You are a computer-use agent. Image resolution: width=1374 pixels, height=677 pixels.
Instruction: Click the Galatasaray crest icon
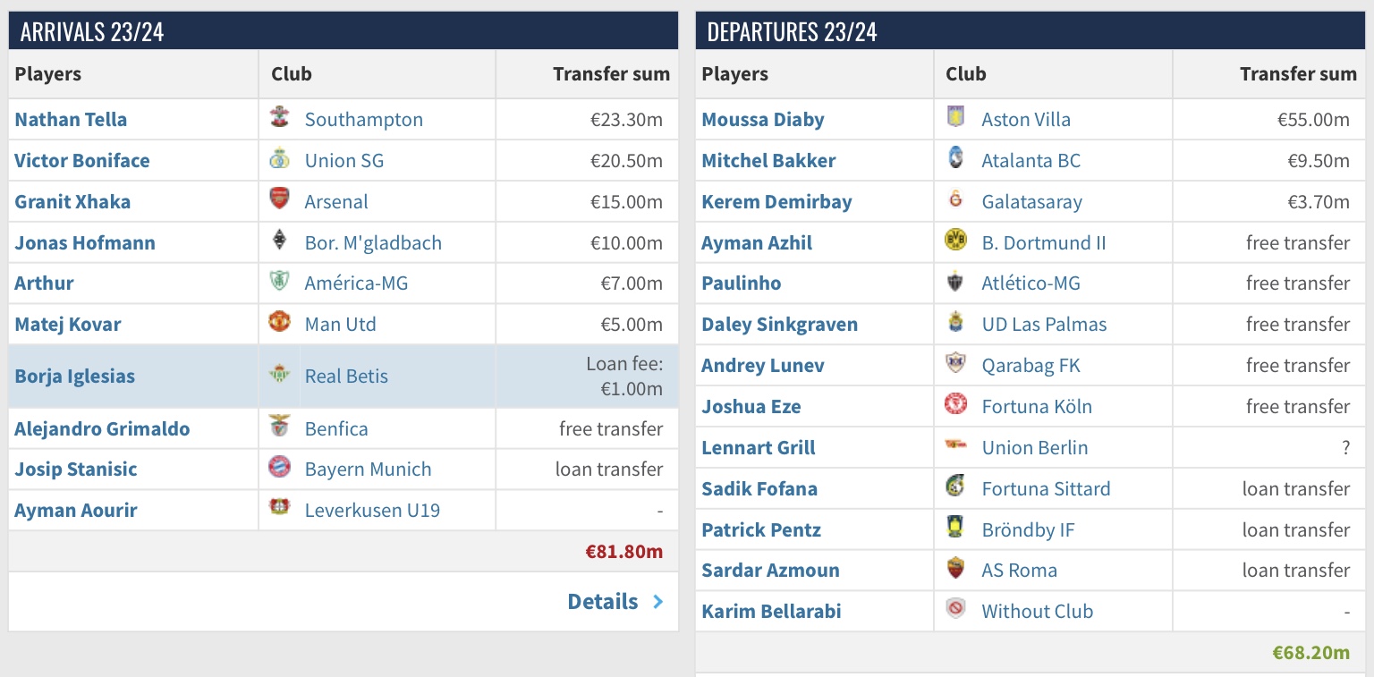tap(956, 200)
